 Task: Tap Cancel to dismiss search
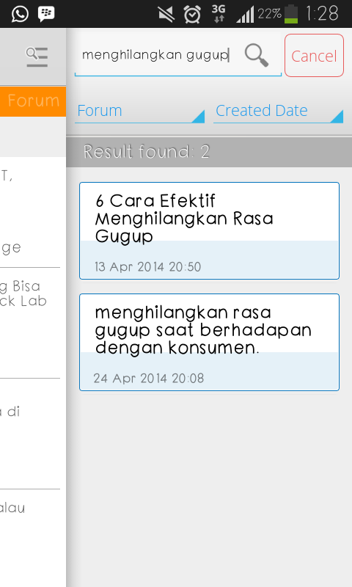point(314,56)
